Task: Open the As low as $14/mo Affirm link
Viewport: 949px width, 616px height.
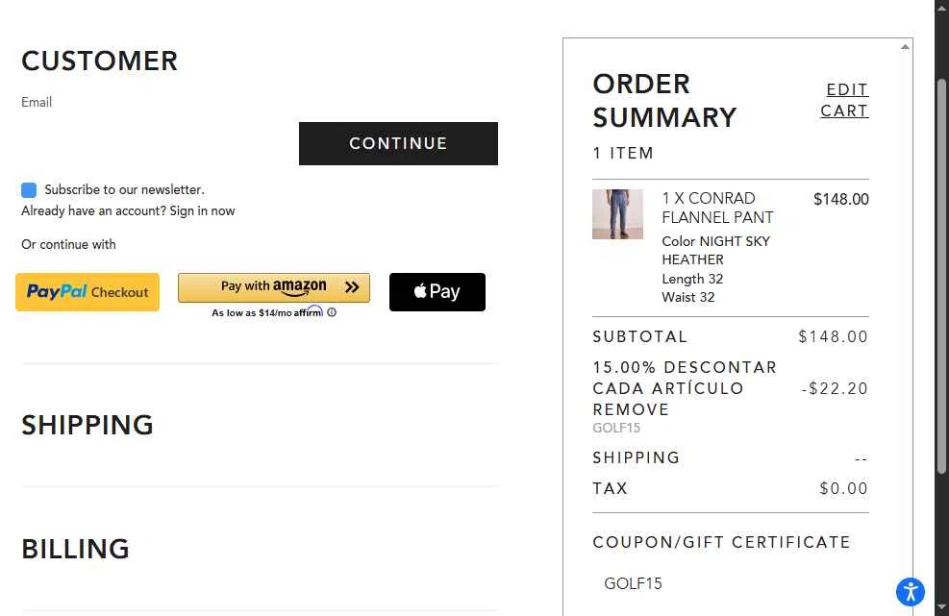Action: [266, 312]
